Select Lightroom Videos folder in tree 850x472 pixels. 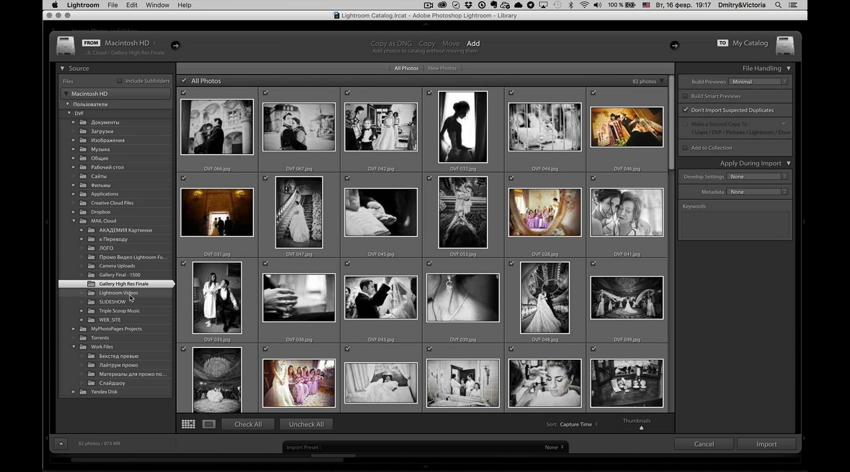118,293
